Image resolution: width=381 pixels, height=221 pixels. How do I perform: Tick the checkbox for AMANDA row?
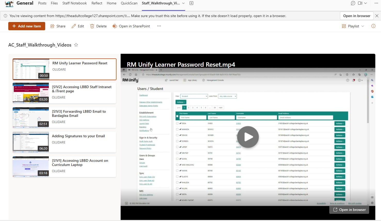pos(177,129)
